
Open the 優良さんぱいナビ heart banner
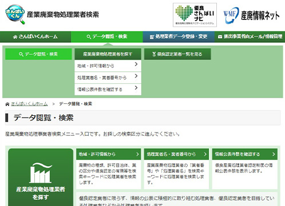click(195, 15)
